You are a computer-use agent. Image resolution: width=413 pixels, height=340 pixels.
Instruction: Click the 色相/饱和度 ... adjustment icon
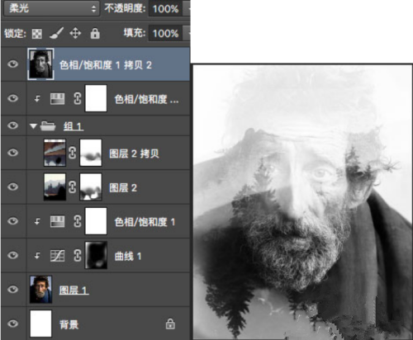pyautogui.click(x=58, y=98)
